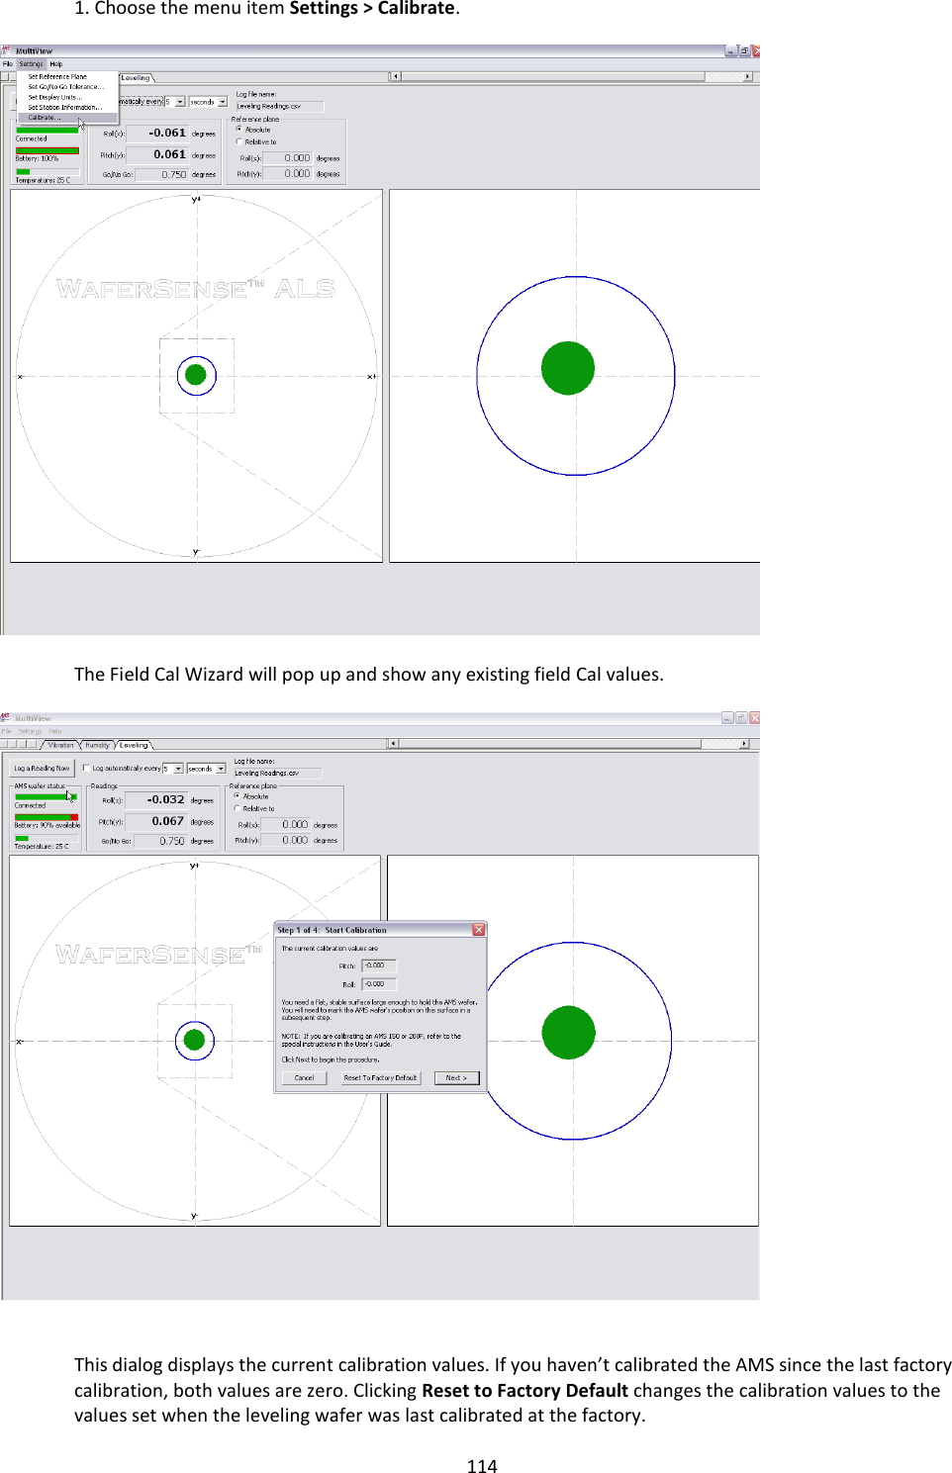This screenshot has width=952, height=1473.
Task: Enable the 'Log automatically every' checkbox
Action: point(85,768)
